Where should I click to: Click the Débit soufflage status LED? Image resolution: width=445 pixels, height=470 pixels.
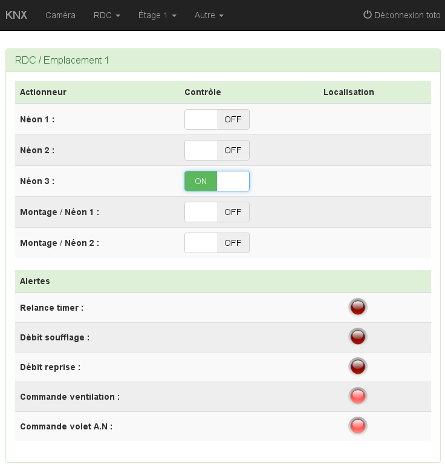(x=357, y=337)
